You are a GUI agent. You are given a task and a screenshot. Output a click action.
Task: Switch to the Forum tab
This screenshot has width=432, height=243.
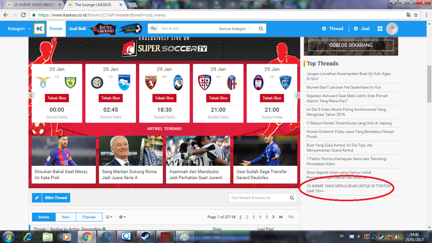click(x=56, y=29)
